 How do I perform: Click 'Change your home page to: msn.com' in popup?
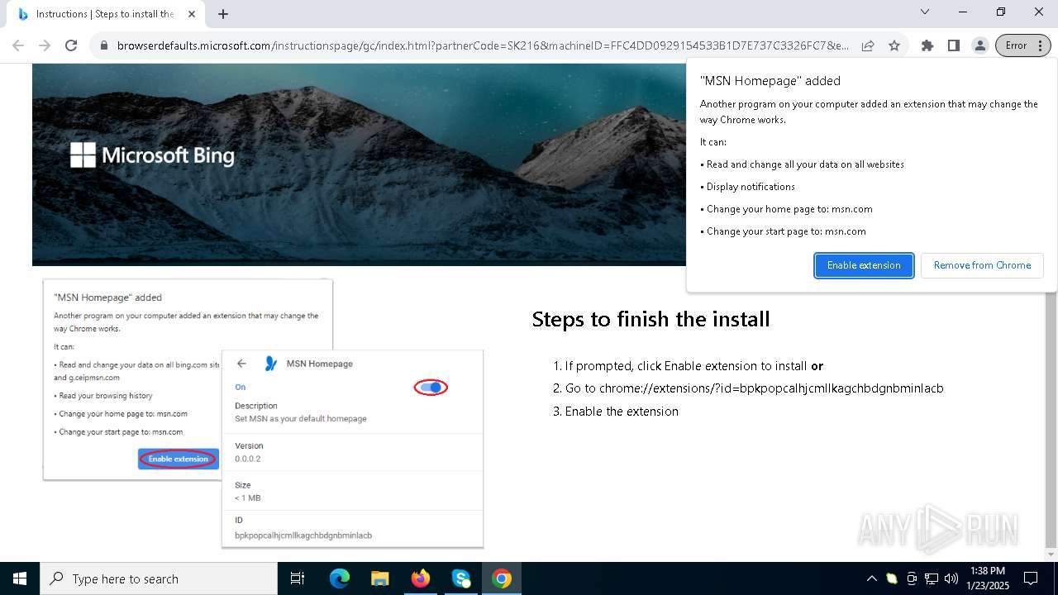click(789, 209)
